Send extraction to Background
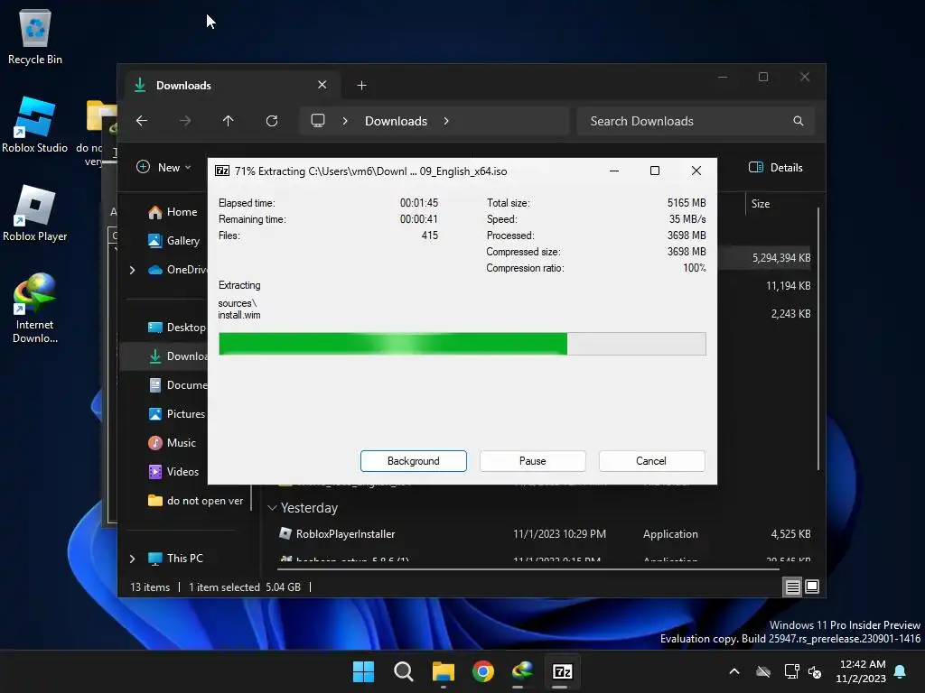The width and height of the screenshot is (925, 693). tap(413, 461)
